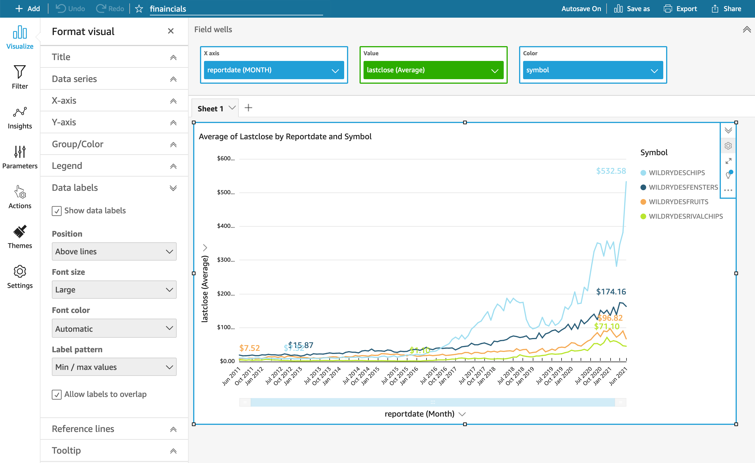Toggle WILDRYDESFRUITS legend series
This screenshot has width=755, height=463.
pyautogui.click(x=678, y=202)
